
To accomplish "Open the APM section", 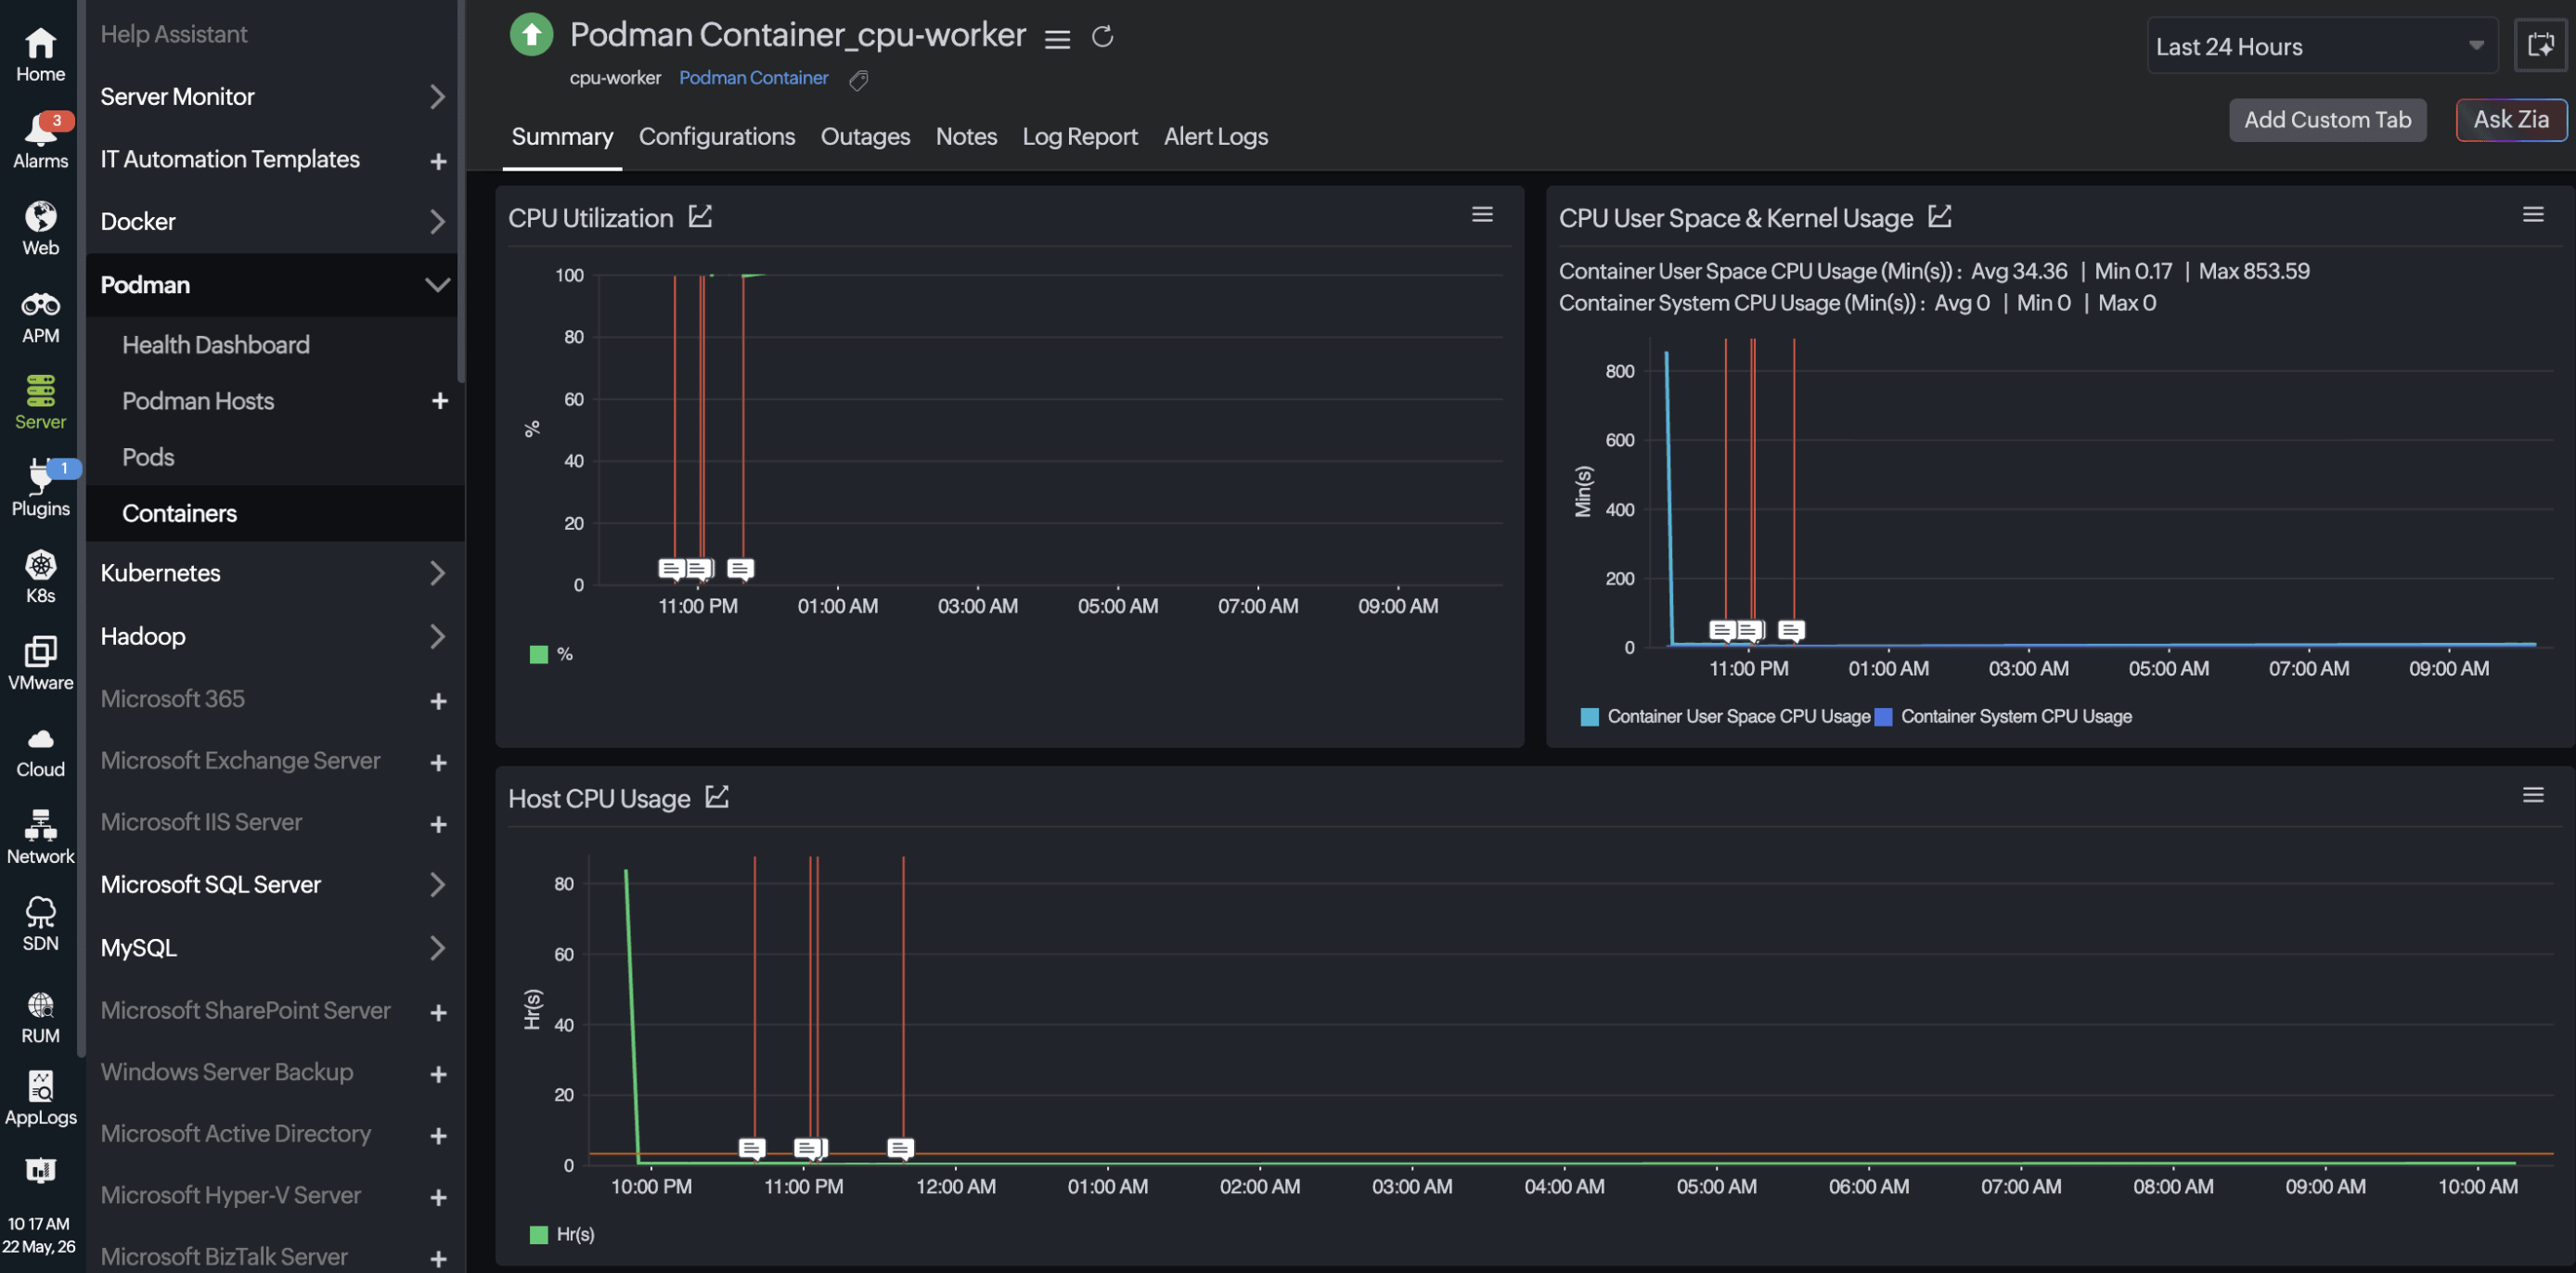I will tap(40, 316).
